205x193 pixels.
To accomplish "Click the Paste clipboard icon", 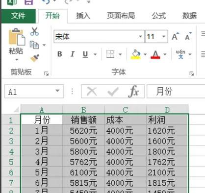I will (x=17, y=37).
